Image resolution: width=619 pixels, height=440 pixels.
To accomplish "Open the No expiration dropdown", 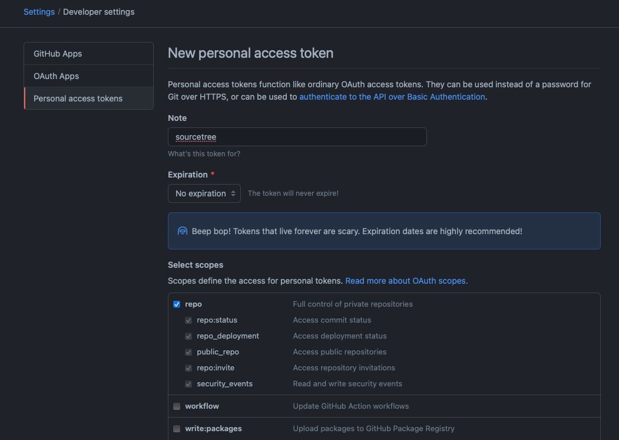I will (x=204, y=193).
